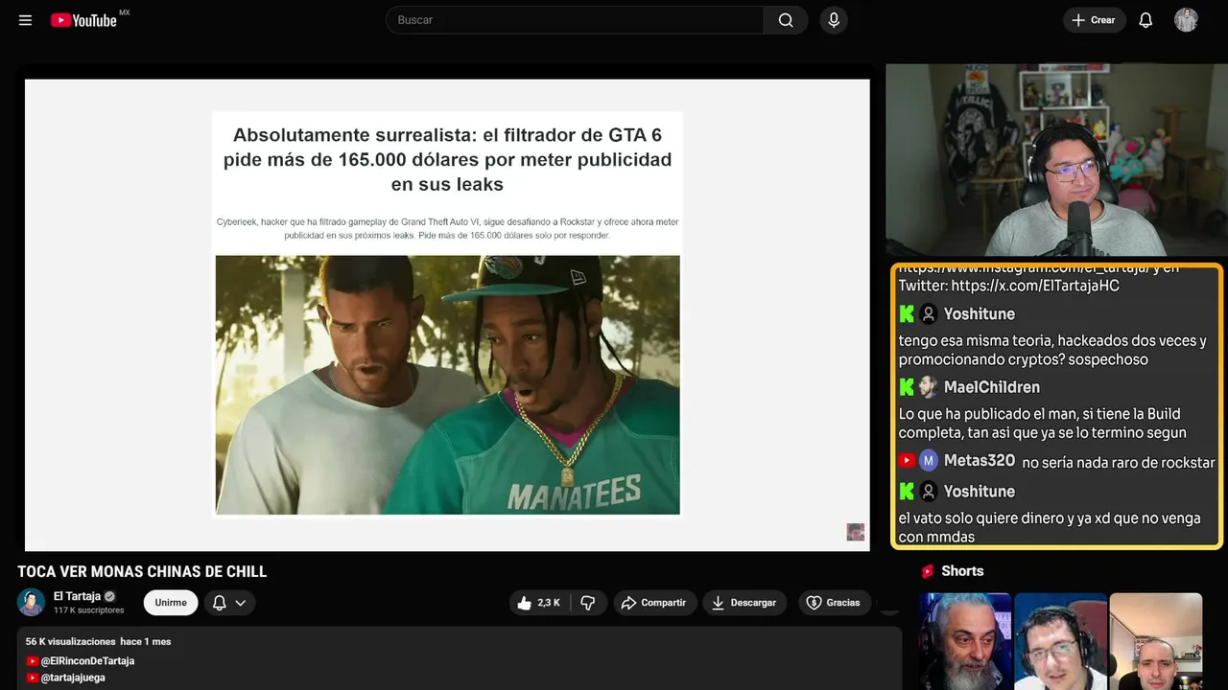Start voice search with microphone icon
The width and height of the screenshot is (1228, 690).
[834, 20]
